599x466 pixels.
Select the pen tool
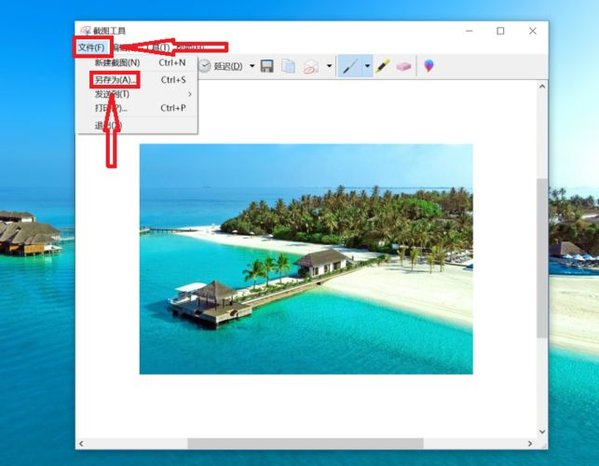(349, 66)
